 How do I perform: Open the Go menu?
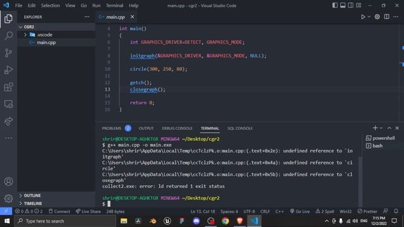[84, 6]
